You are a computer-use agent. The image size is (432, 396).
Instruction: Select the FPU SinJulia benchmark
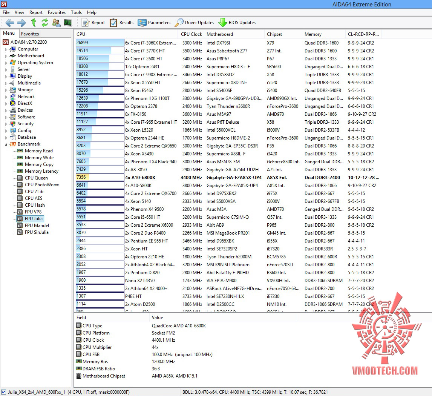(x=36, y=232)
